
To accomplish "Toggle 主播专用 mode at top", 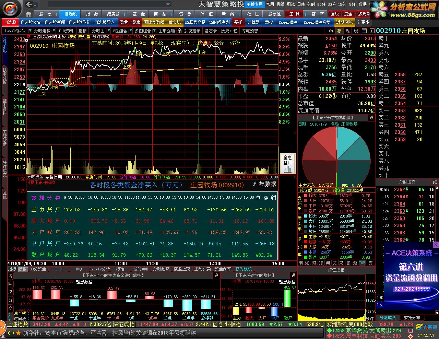I will pos(254,4).
